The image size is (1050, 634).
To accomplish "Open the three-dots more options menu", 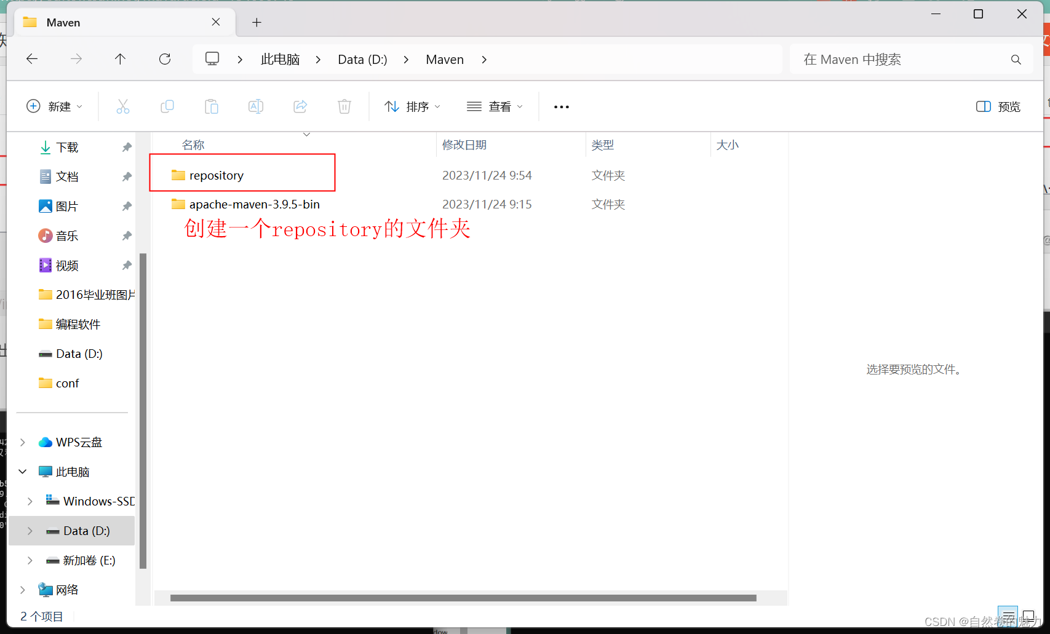I will click(562, 107).
